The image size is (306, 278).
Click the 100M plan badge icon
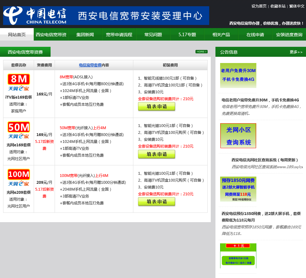19,174
